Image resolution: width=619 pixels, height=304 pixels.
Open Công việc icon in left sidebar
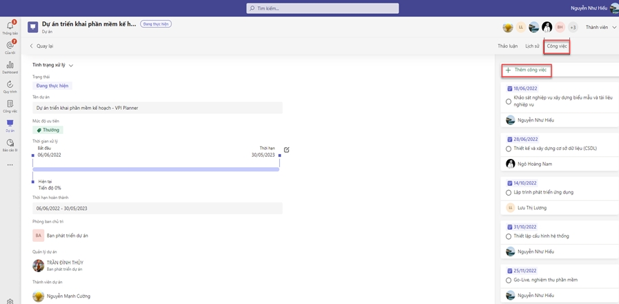pyautogui.click(x=10, y=106)
